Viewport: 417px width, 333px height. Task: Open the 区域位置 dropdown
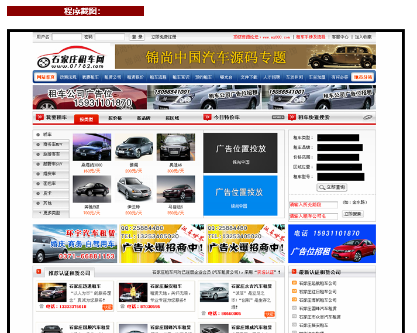(x=339, y=167)
